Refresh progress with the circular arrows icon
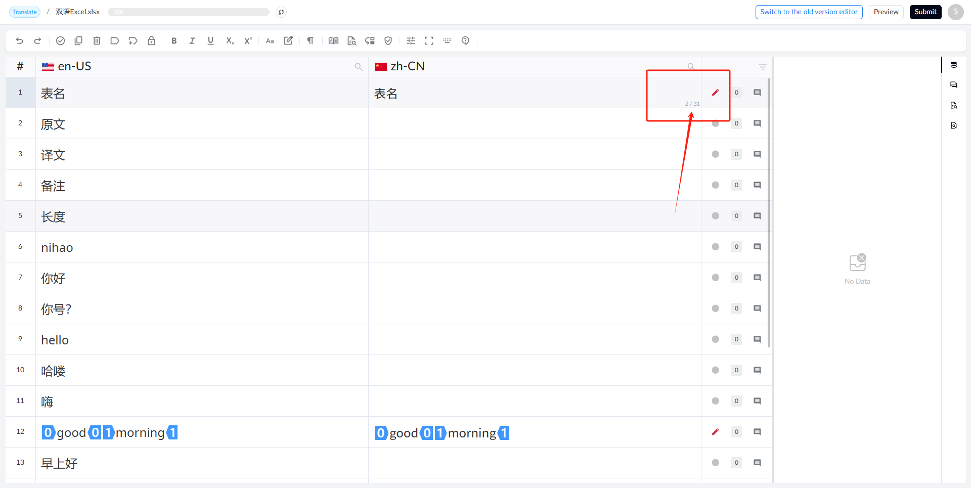This screenshot has height=488, width=971. point(281,12)
